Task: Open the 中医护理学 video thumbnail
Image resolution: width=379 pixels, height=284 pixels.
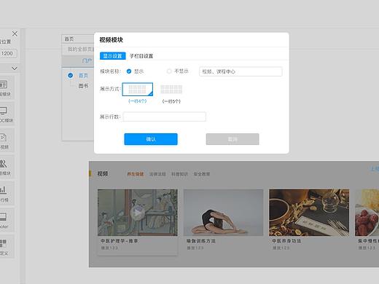Action: (138, 213)
